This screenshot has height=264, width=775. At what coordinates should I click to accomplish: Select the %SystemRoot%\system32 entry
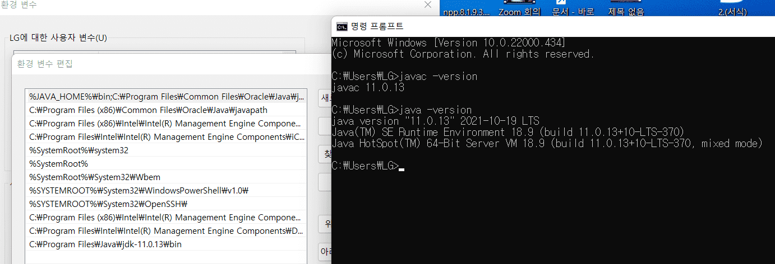click(x=166, y=150)
